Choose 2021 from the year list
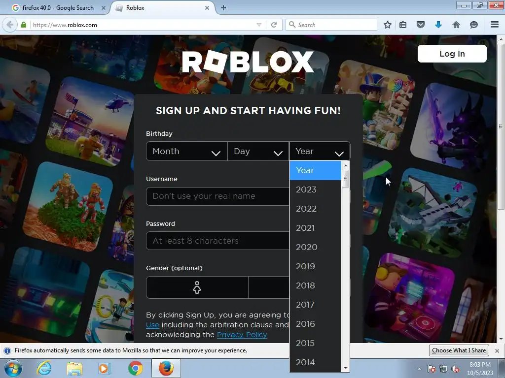Image resolution: width=505 pixels, height=378 pixels. [x=315, y=228]
